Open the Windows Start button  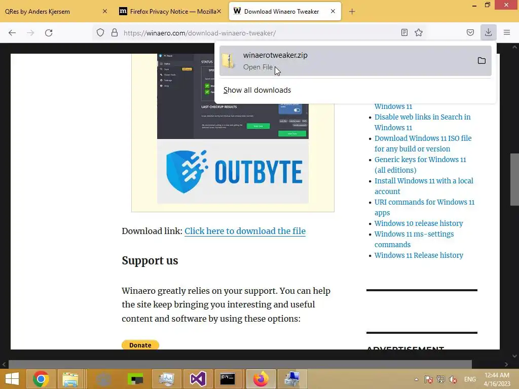[x=12, y=379]
